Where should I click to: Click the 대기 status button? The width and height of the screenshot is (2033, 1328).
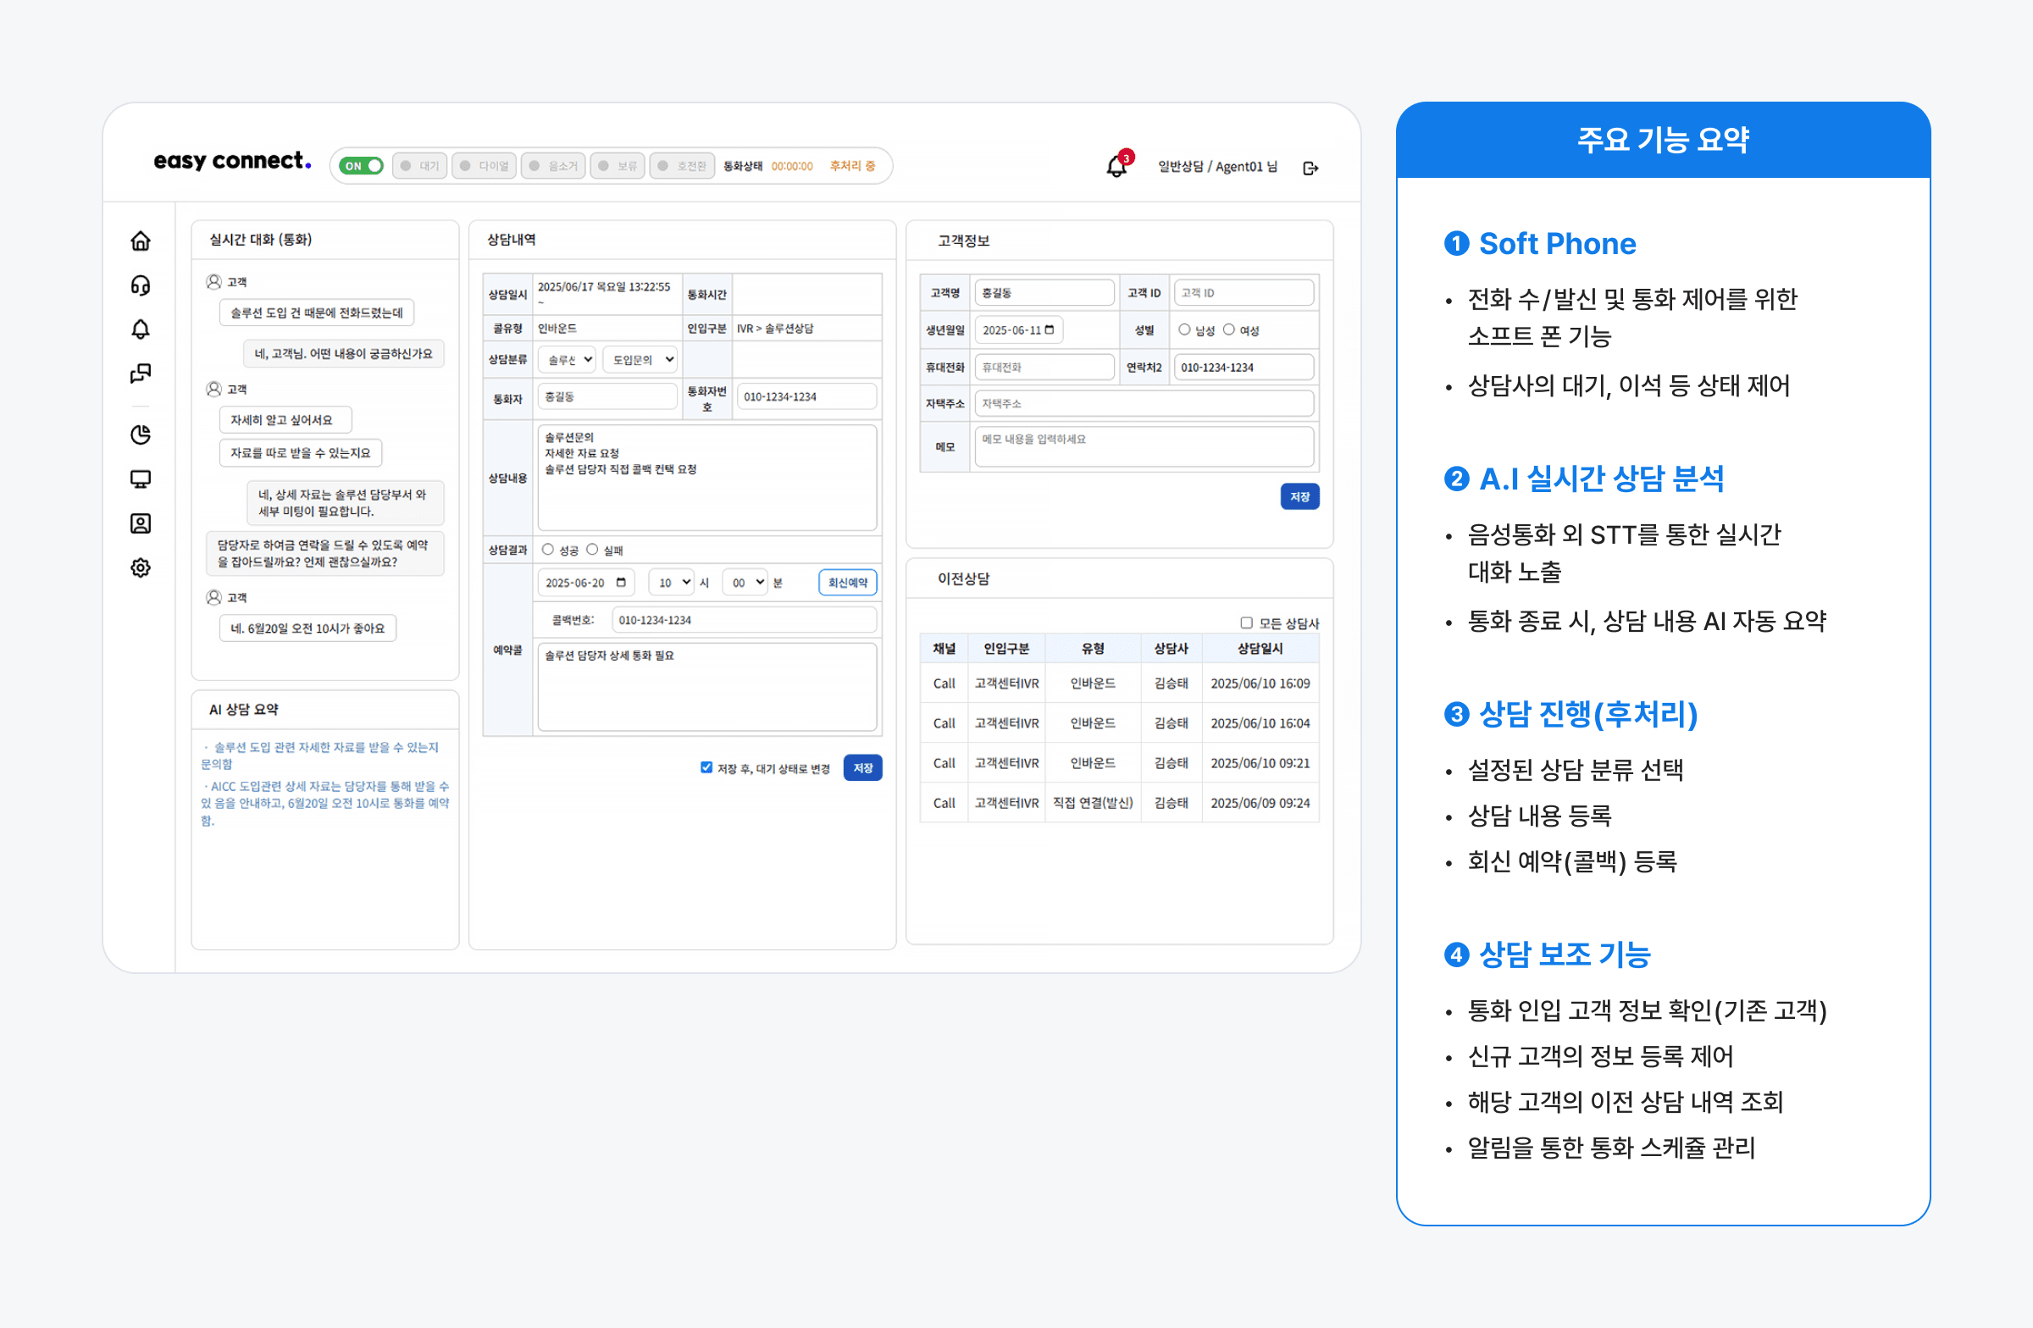point(420,166)
